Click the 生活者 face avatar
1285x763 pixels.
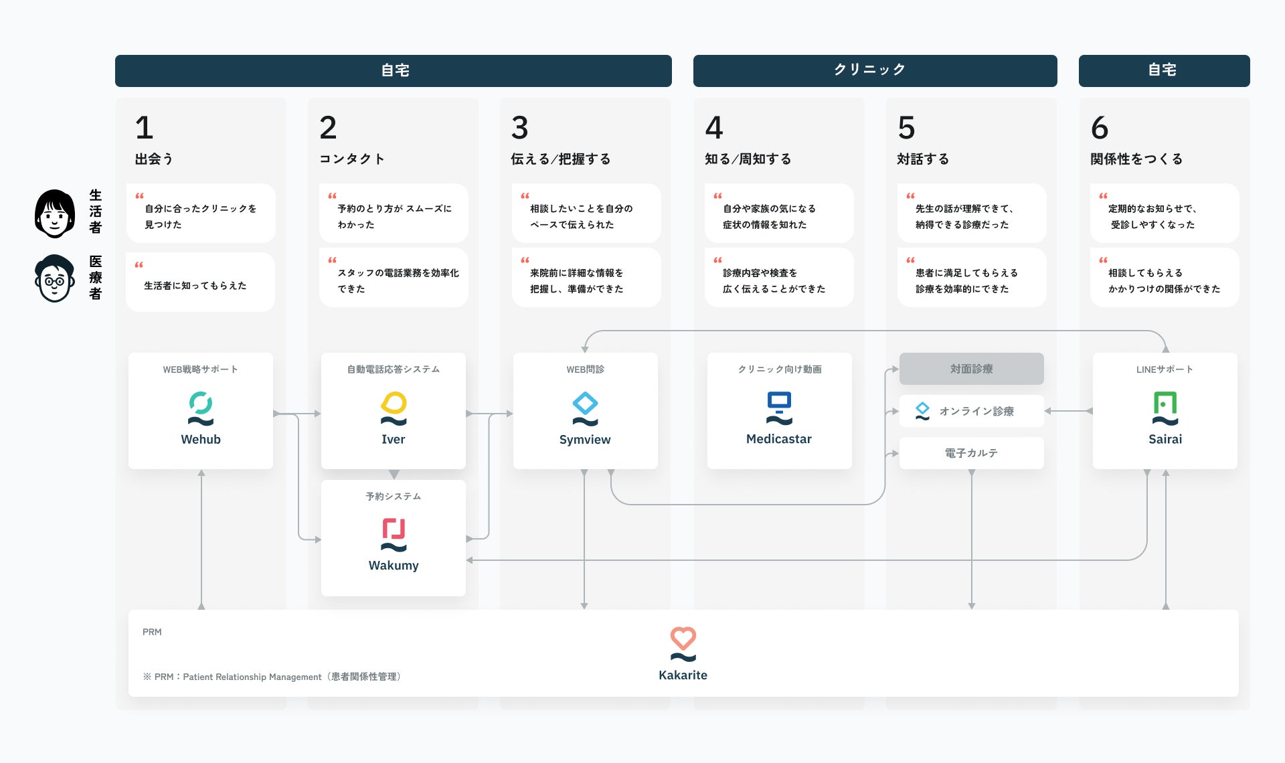coord(55,214)
